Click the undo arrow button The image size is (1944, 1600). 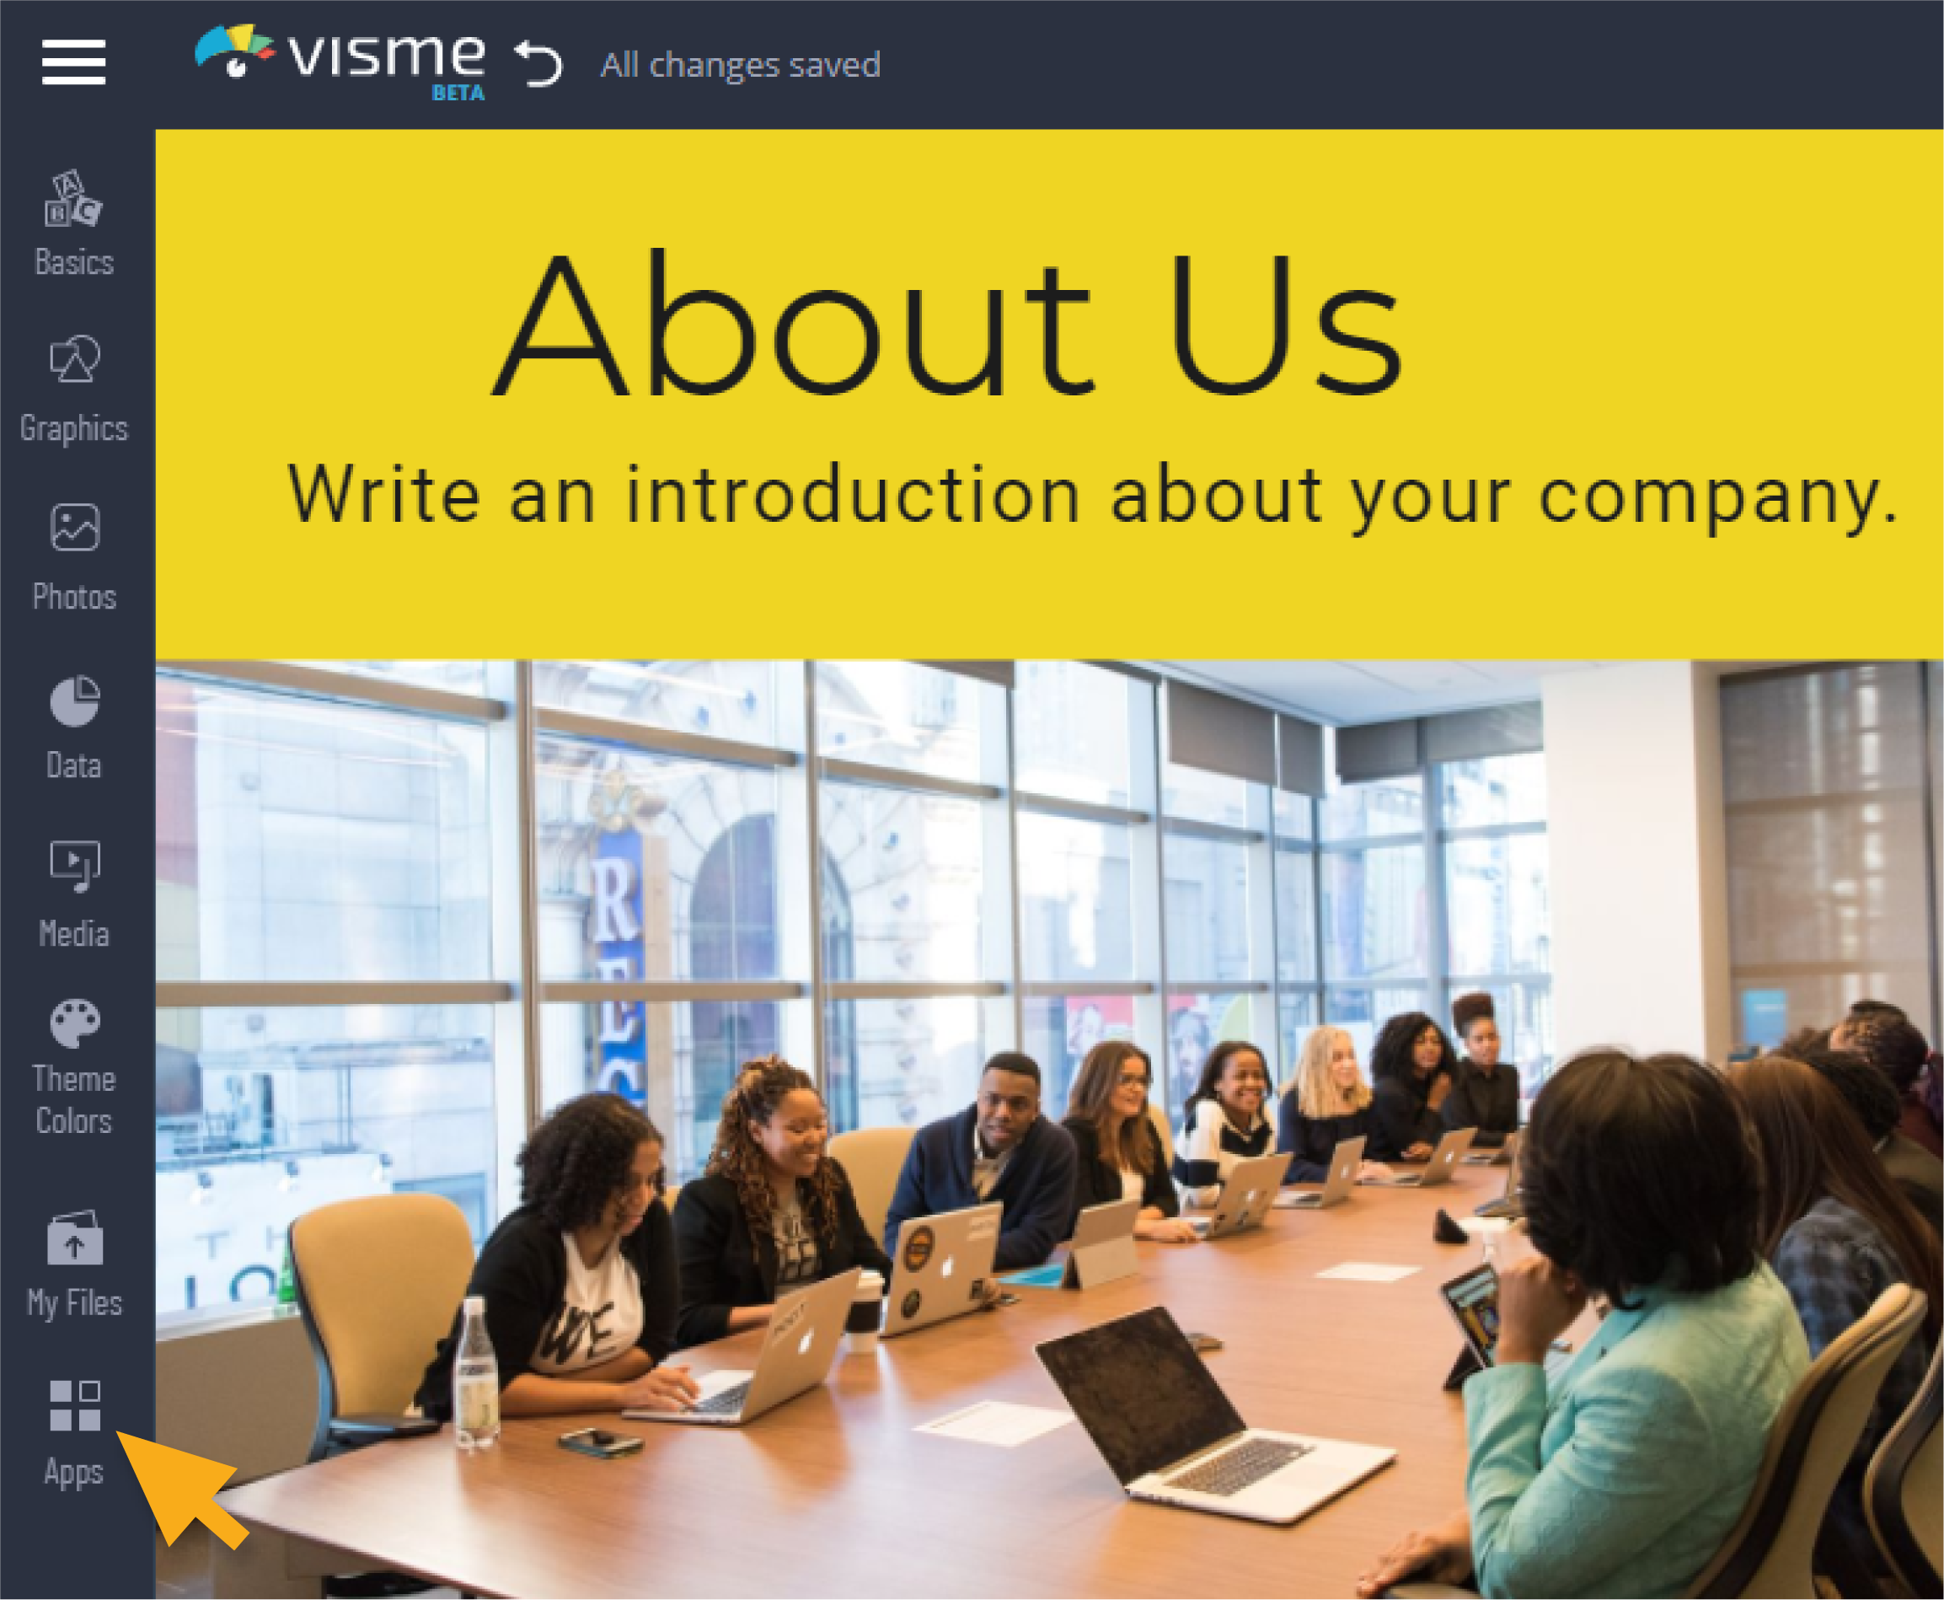click(538, 63)
